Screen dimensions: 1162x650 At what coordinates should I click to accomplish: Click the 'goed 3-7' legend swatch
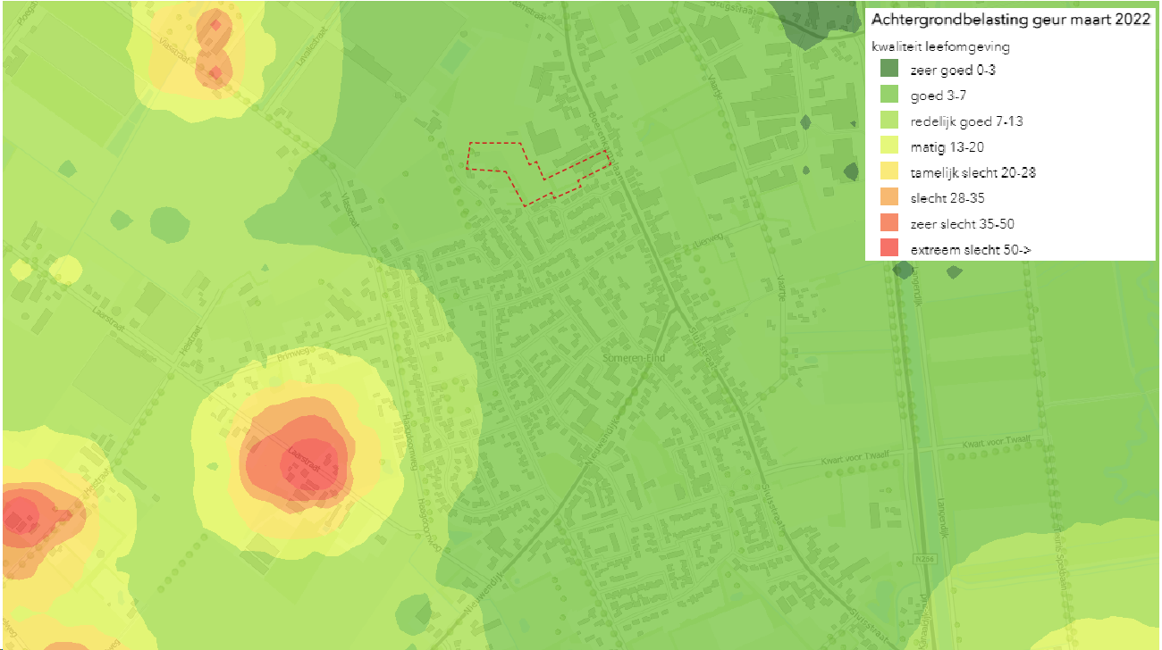click(888, 95)
